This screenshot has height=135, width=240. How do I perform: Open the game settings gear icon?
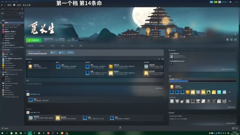[x=227, y=40]
